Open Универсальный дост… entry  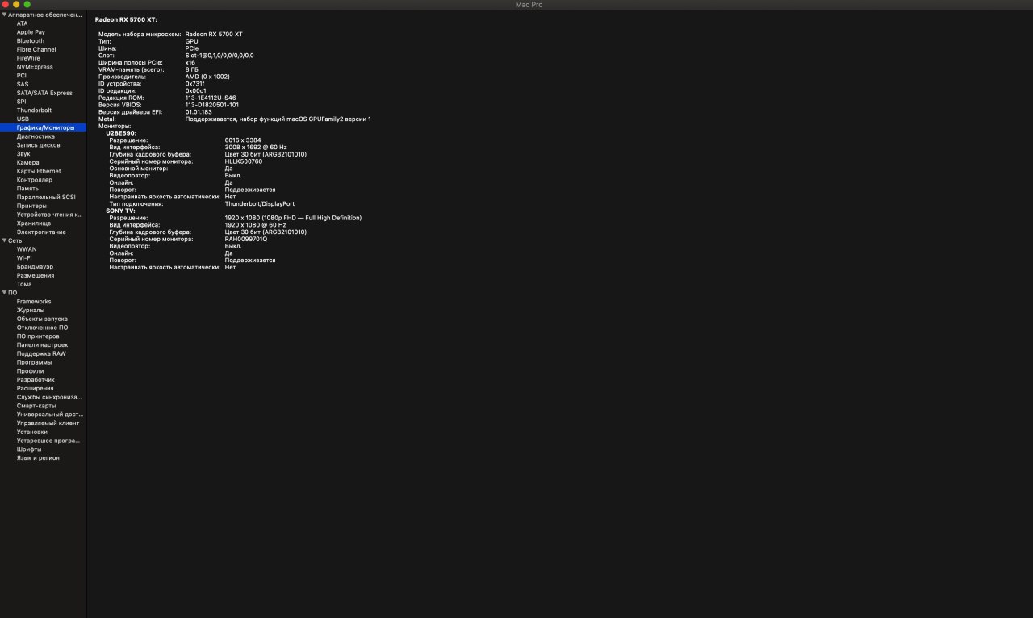[x=49, y=415]
